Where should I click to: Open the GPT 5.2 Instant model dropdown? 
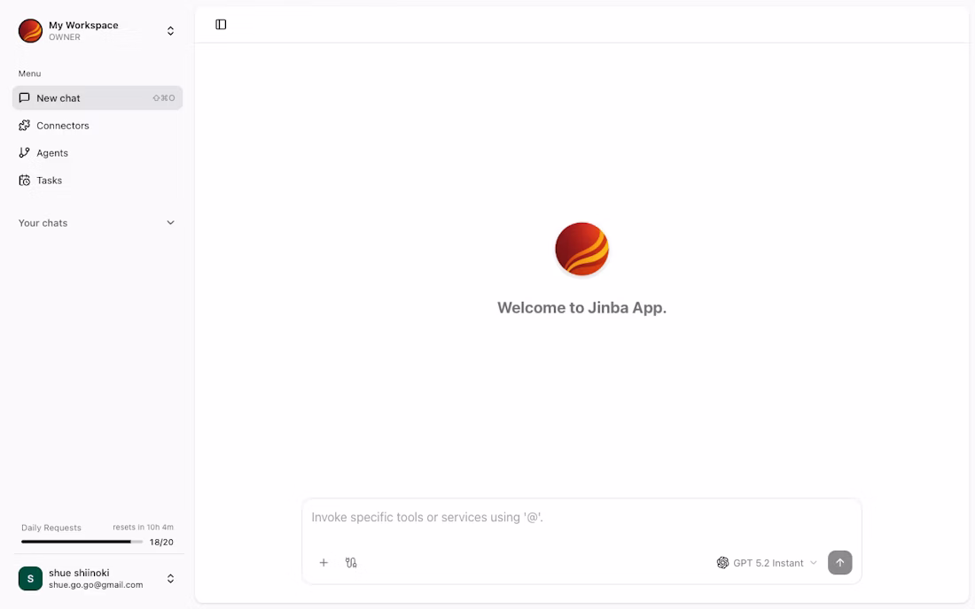pyautogui.click(x=770, y=562)
